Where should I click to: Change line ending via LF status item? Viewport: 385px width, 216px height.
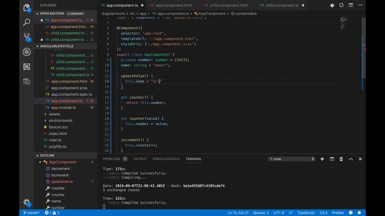click(x=291, y=213)
